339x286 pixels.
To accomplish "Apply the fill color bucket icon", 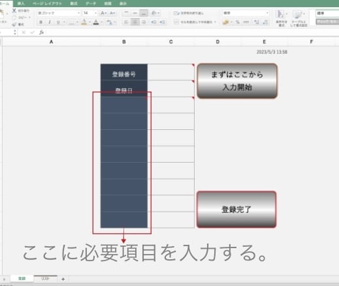I will tap(84, 22).
